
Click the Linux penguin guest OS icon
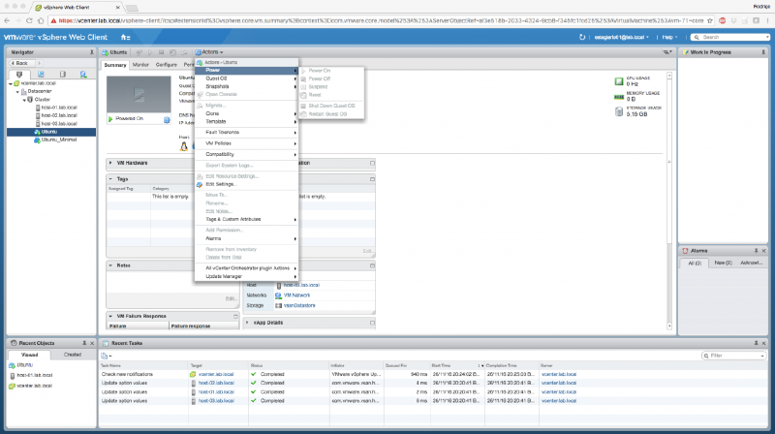point(184,146)
